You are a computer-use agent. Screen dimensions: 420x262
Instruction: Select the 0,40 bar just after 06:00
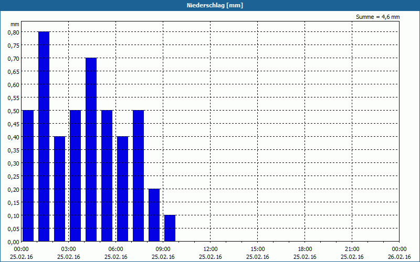point(123,189)
